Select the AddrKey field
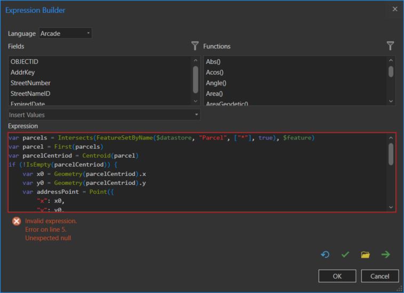 22,72
